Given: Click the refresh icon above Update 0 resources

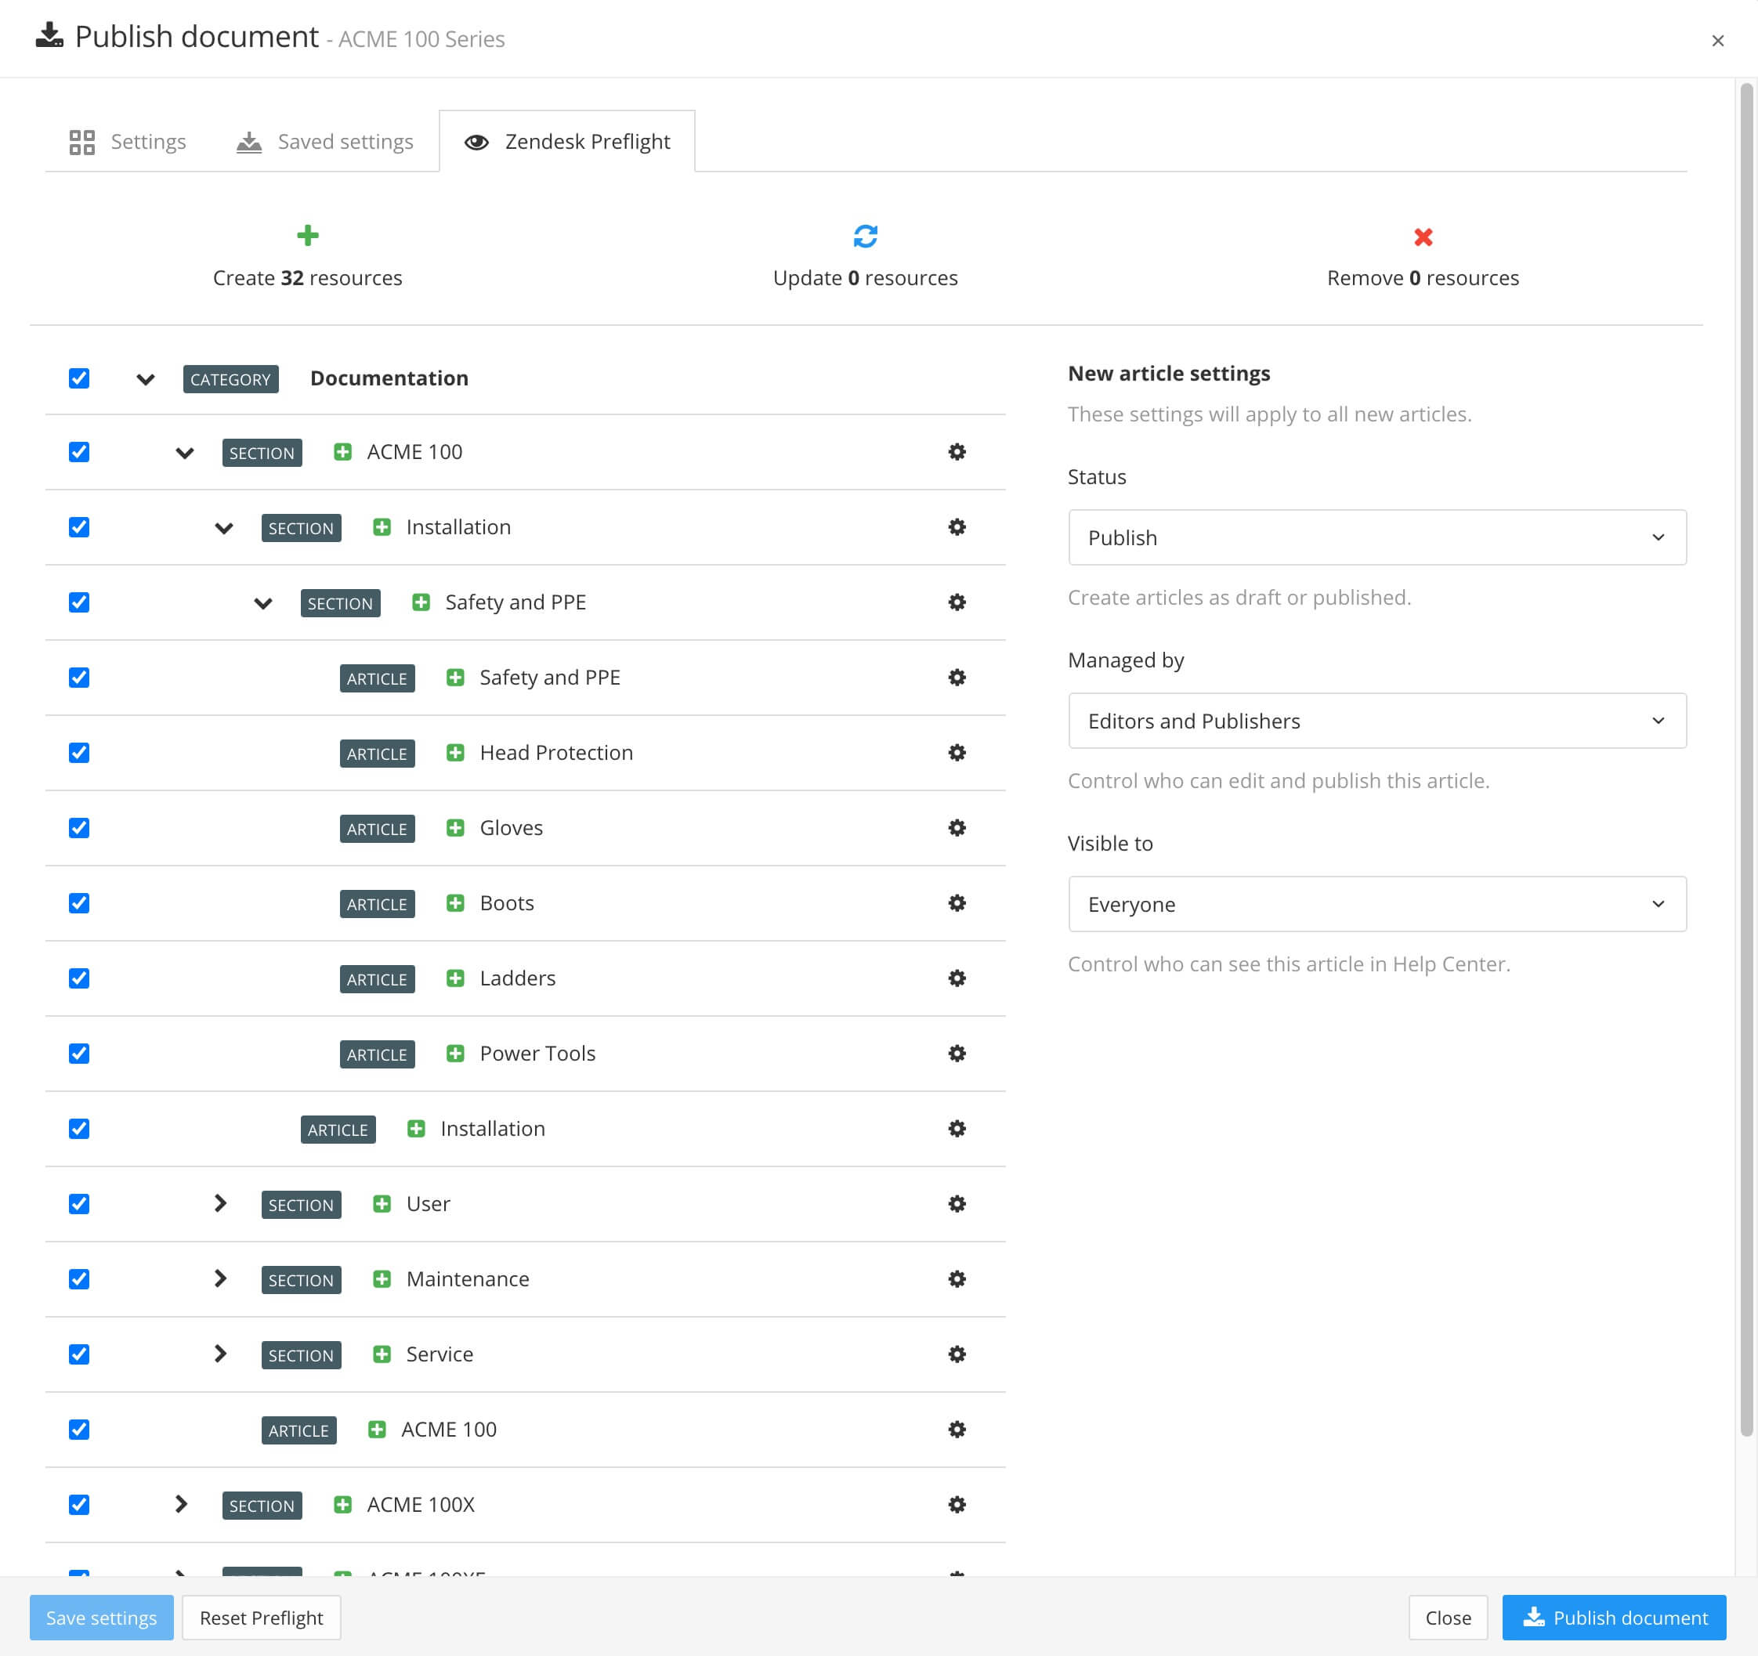Looking at the screenshot, I should coord(865,236).
